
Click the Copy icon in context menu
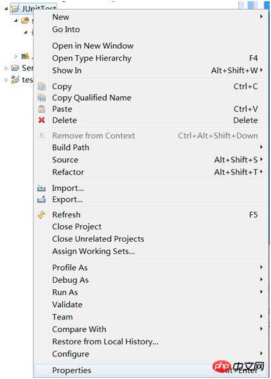point(42,87)
